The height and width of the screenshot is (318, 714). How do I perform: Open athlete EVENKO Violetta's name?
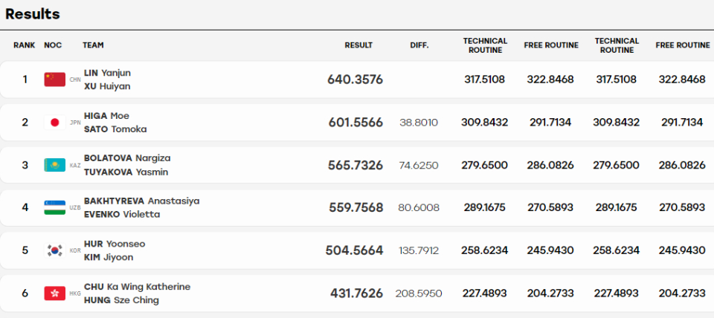(122, 214)
